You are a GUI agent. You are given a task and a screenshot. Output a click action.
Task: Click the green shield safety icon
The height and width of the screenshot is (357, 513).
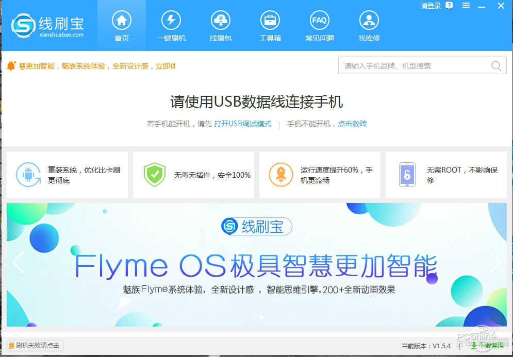155,175
